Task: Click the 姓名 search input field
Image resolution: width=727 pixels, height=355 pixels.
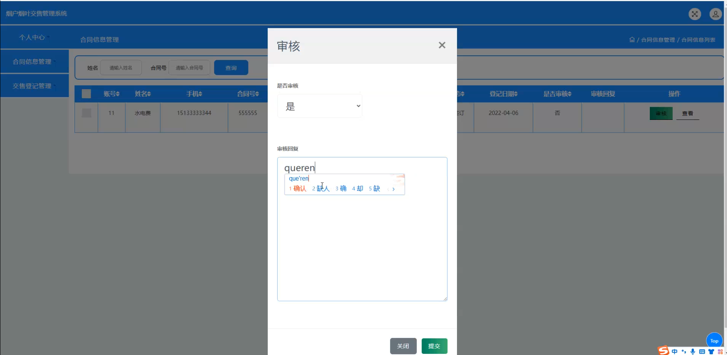Action: click(121, 68)
